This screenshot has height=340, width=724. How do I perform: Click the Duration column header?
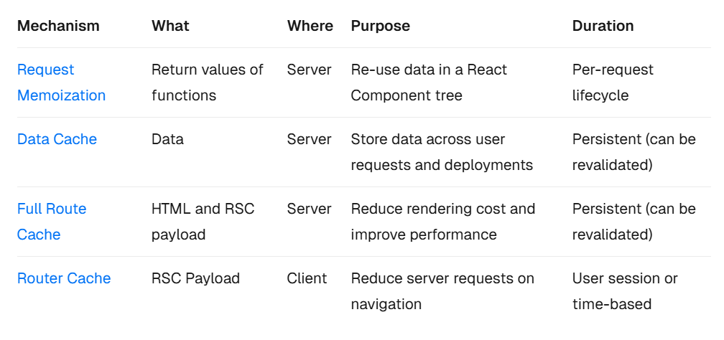point(603,26)
